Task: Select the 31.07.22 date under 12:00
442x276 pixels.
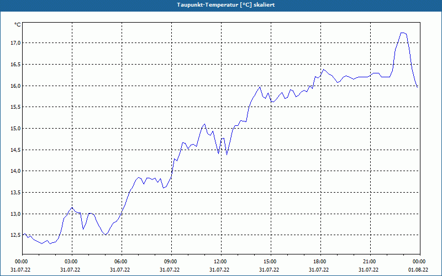Action: click(219, 270)
